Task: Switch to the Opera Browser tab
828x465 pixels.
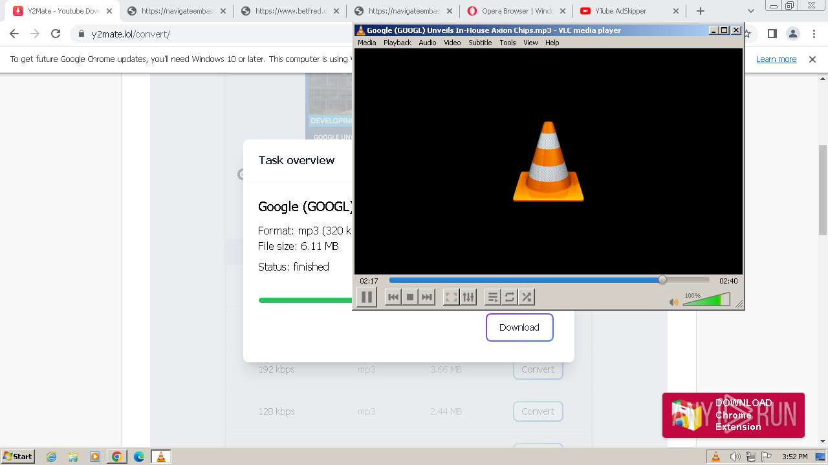Action: point(518,11)
